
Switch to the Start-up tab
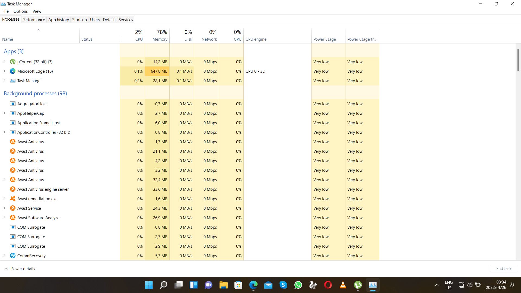pos(80,20)
